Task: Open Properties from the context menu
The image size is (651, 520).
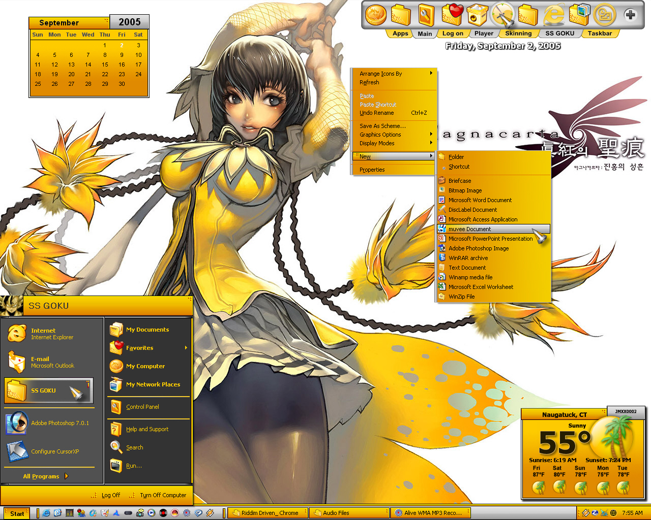Action: [x=395, y=170]
